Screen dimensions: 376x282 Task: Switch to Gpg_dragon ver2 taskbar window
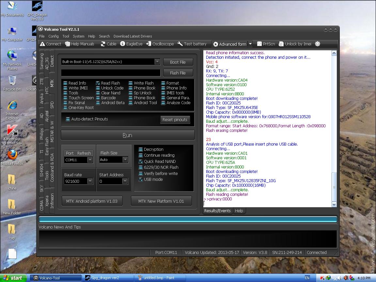108,278
